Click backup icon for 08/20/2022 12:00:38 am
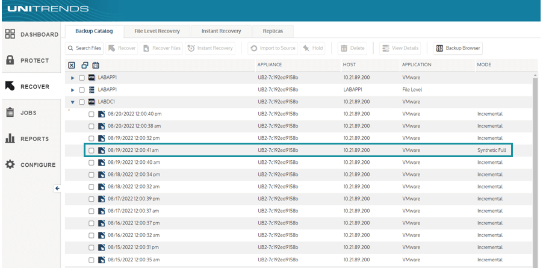This screenshot has height=271, width=543. pos(101,126)
